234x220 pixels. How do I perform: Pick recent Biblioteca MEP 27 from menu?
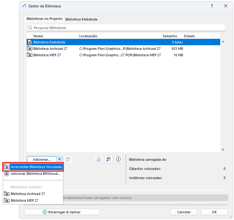coord(33,200)
